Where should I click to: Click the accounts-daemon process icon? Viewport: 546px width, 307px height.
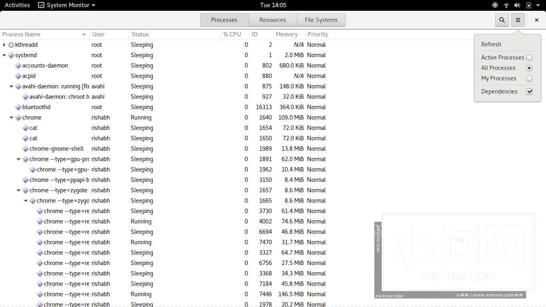(18, 66)
